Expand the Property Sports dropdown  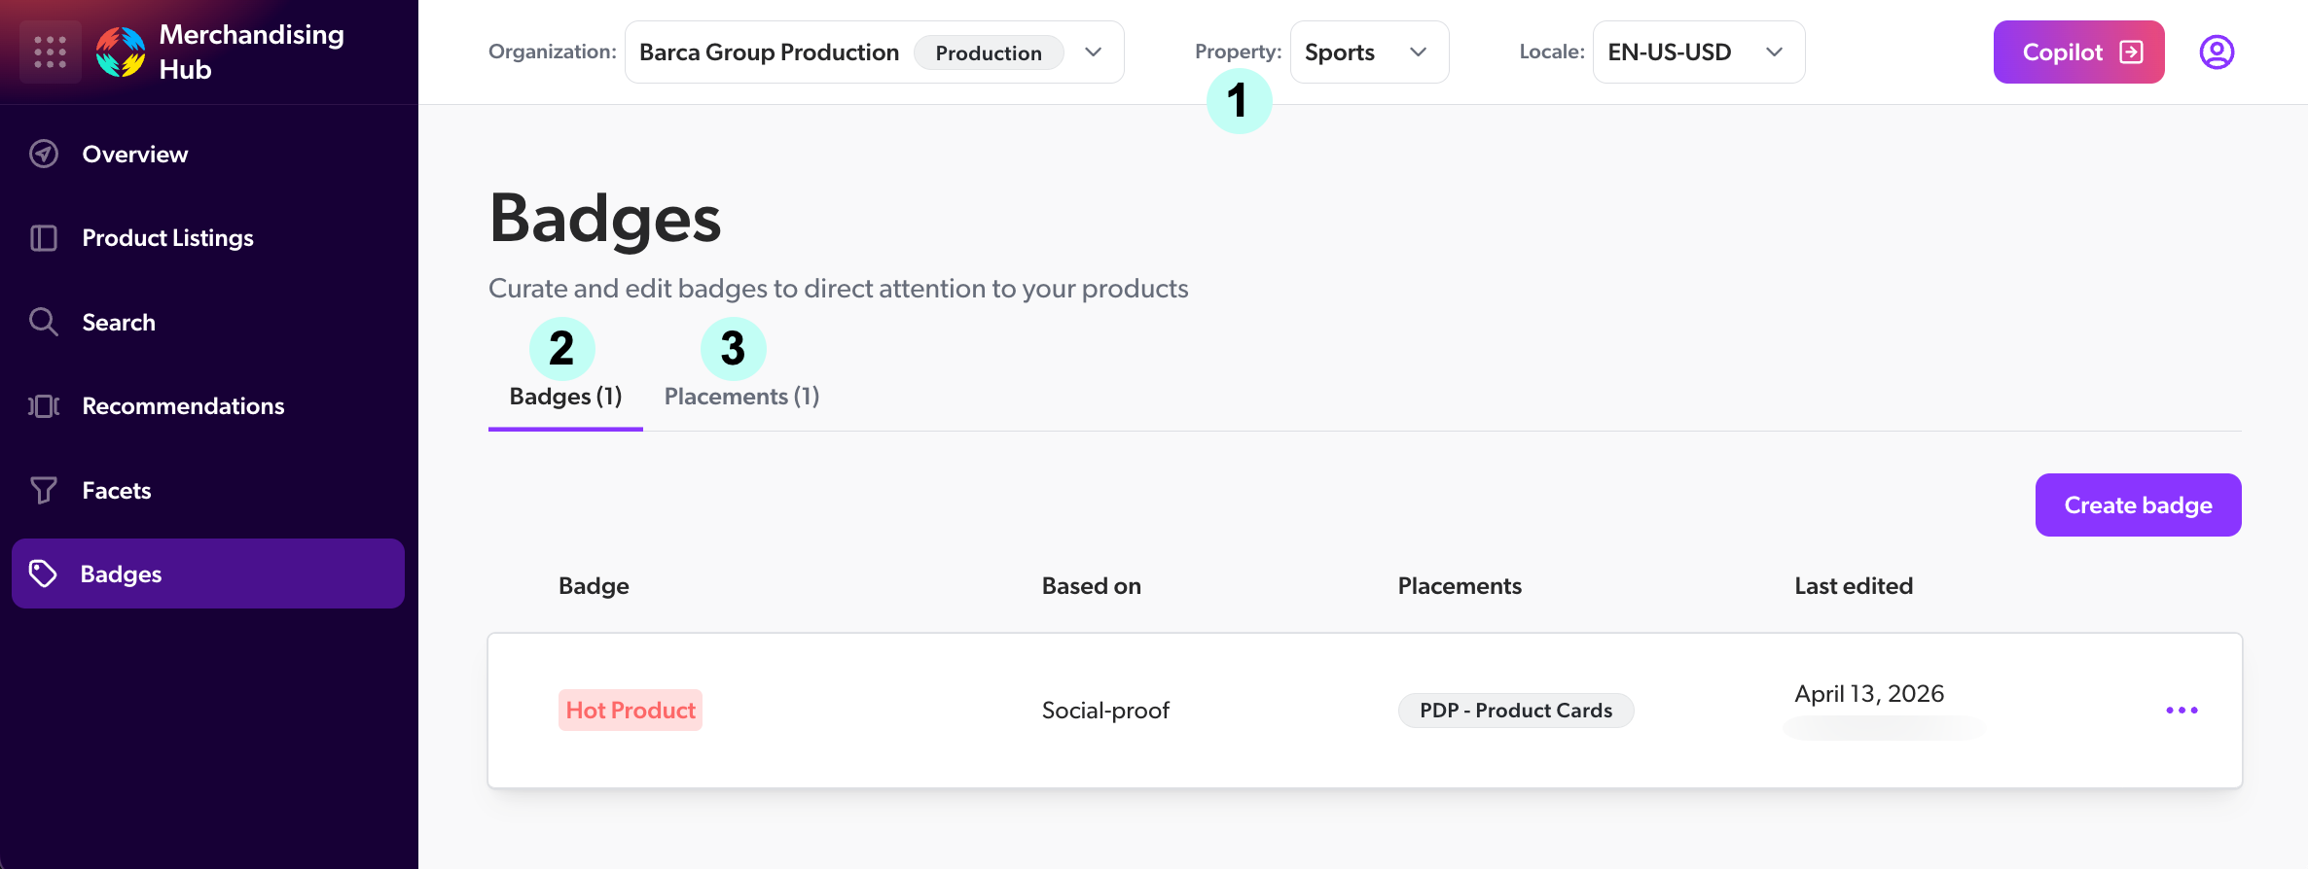(1369, 52)
